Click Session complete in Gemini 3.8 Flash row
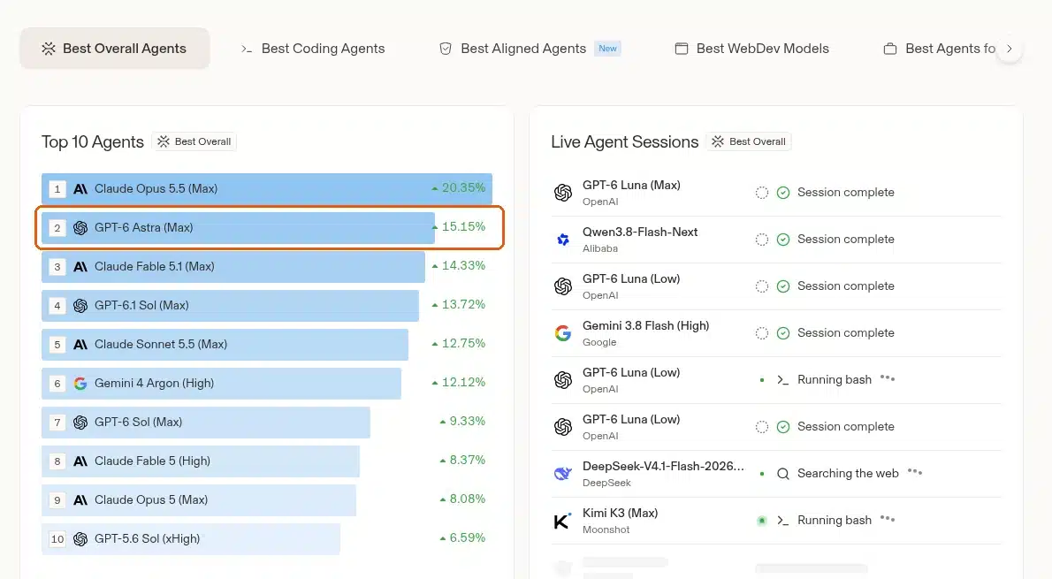The height and width of the screenshot is (579, 1052). point(845,332)
